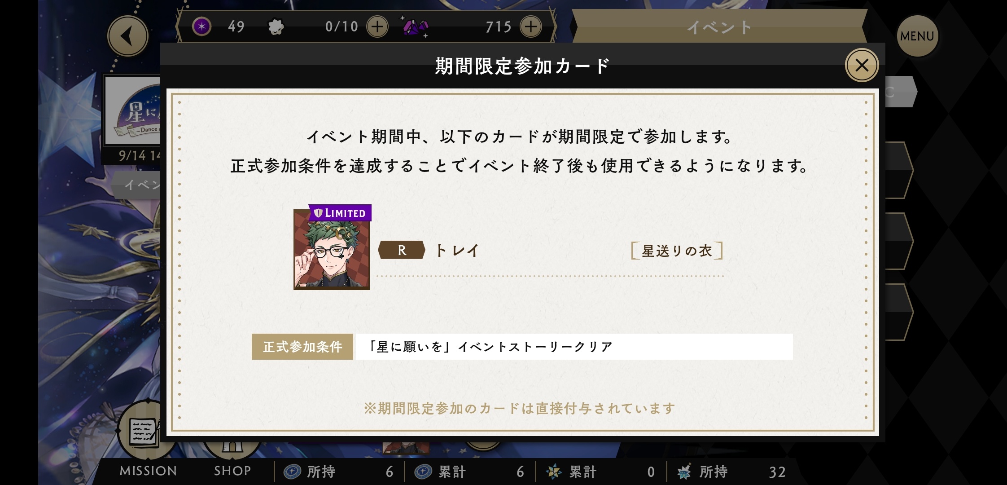Close the 期間限定参加カード dialog
This screenshot has height=485, width=1007.
click(x=862, y=66)
